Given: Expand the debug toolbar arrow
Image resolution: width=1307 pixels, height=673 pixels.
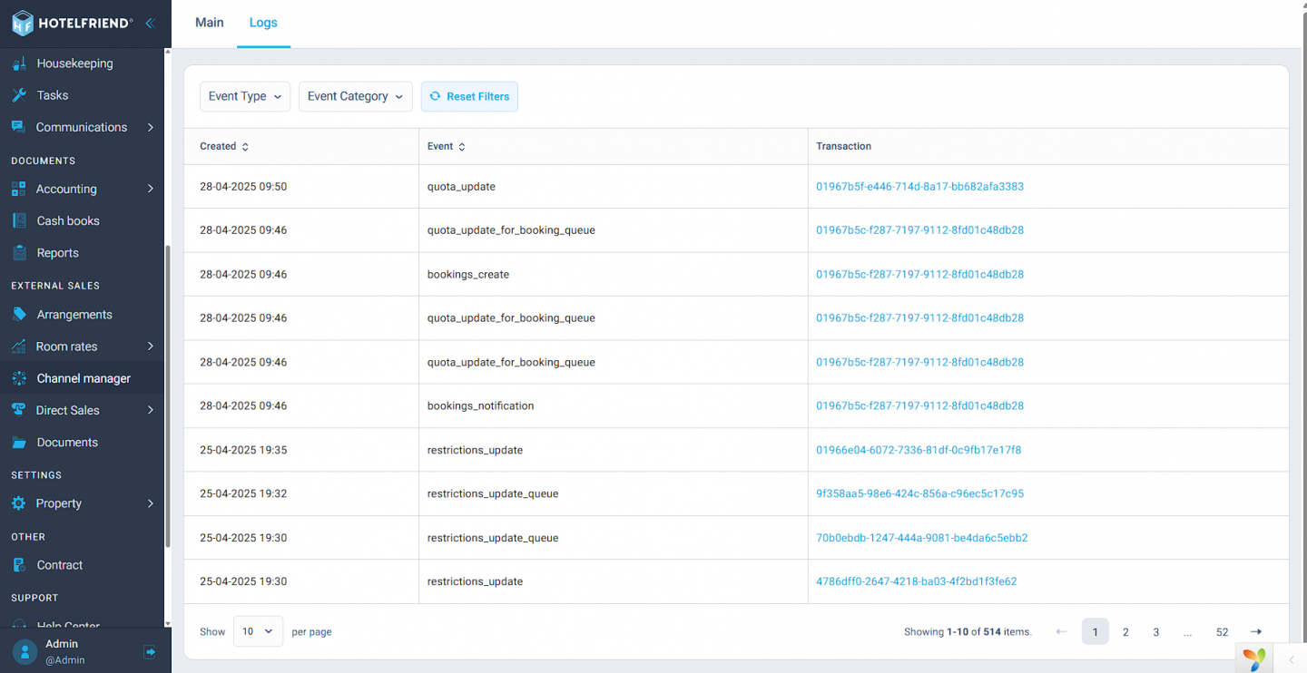Looking at the screenshot, I should coord(1292,660).
